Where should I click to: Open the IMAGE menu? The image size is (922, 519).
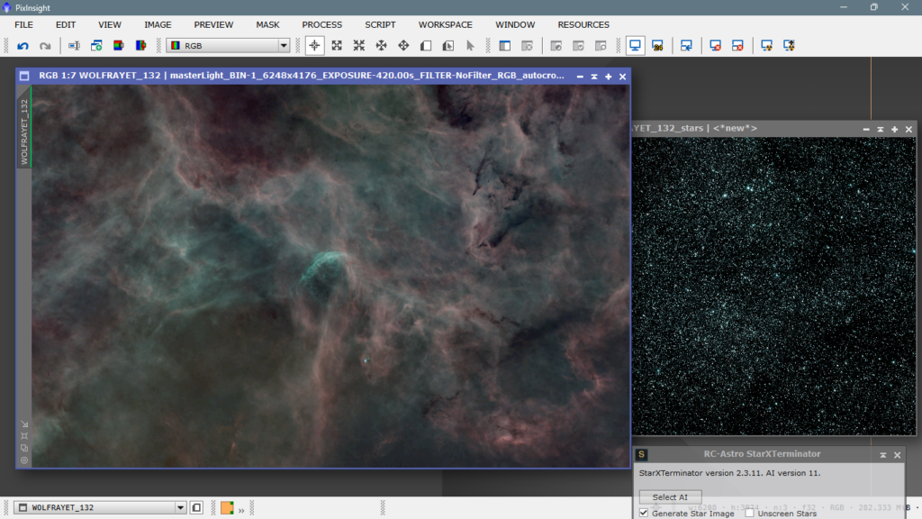click(x=158, y=24)
